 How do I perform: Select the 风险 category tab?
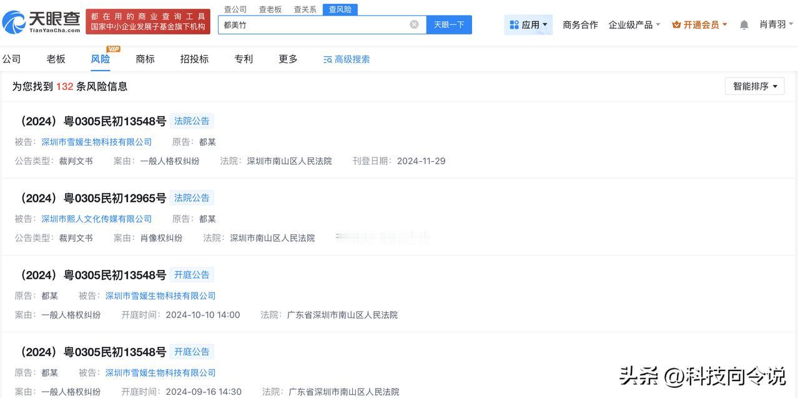tap(100, 59)
